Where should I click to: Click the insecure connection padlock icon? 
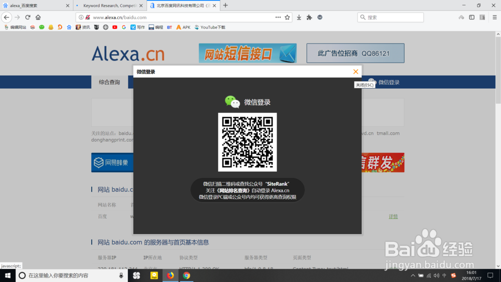[88, 17]
